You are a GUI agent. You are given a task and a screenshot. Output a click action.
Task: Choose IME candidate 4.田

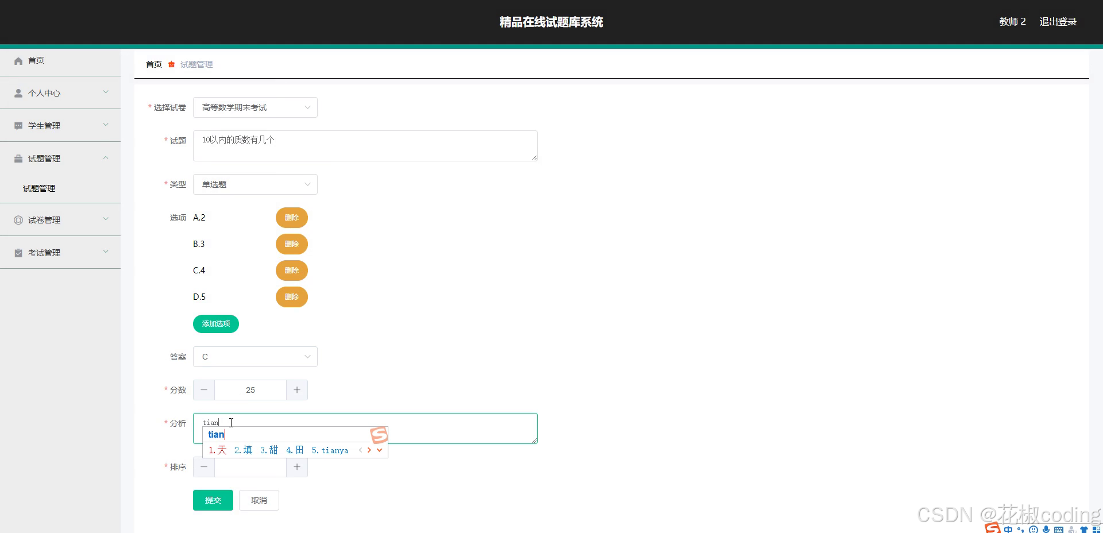tap(295, 450)
